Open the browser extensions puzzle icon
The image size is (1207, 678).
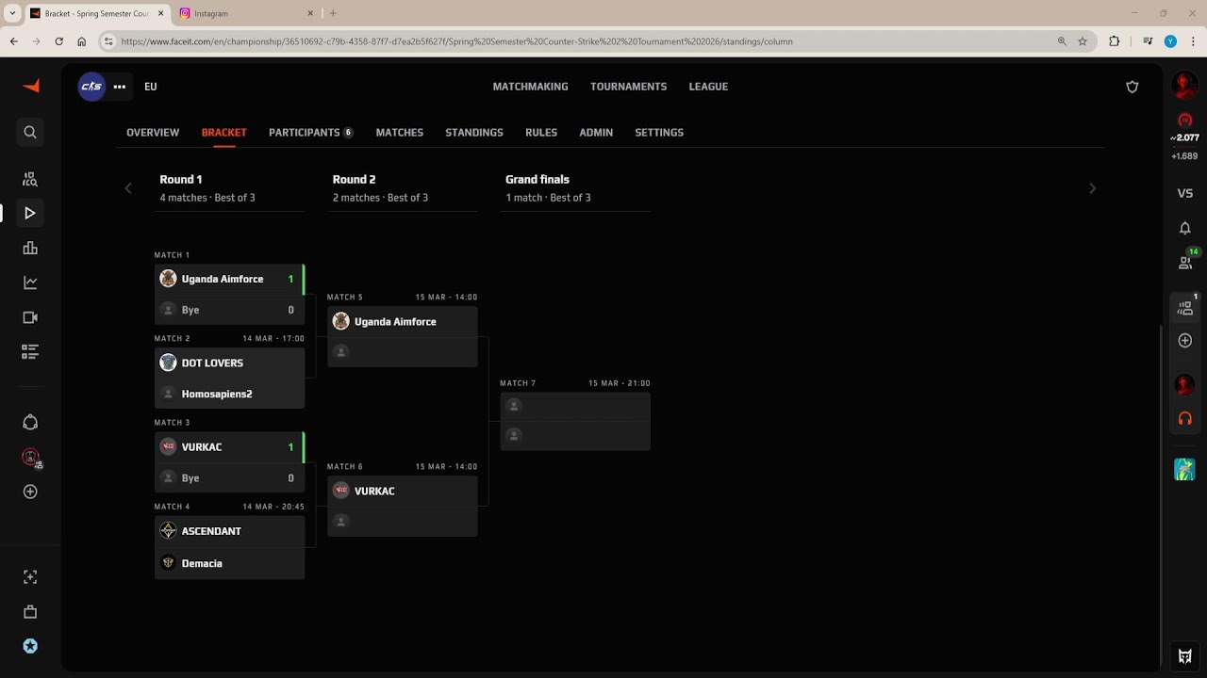click(1115, 41)
